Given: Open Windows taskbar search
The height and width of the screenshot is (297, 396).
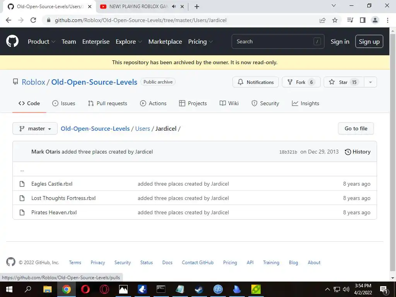Looking at the screenshot, I should click(x=28, y=289).
